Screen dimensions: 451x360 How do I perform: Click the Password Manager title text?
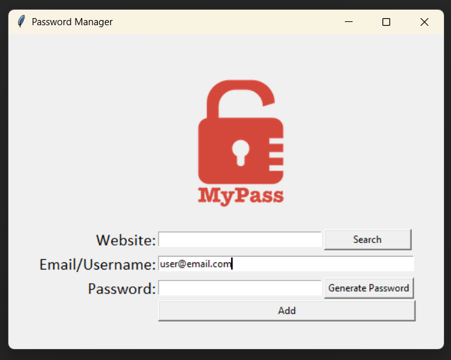tap(72, 22)
